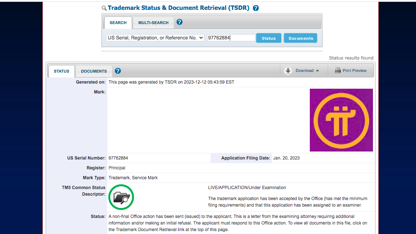
Task: Open the purple Pi logo mark image
Action: tap(341, 120)
